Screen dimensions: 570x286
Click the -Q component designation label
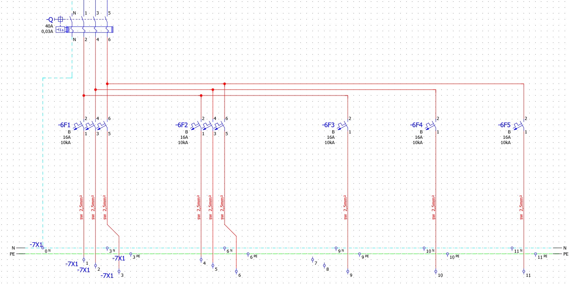[50, 20]
